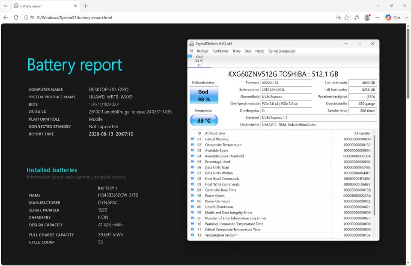
Task: Click the status dot beside Available Spare
Action: point(192,150)
